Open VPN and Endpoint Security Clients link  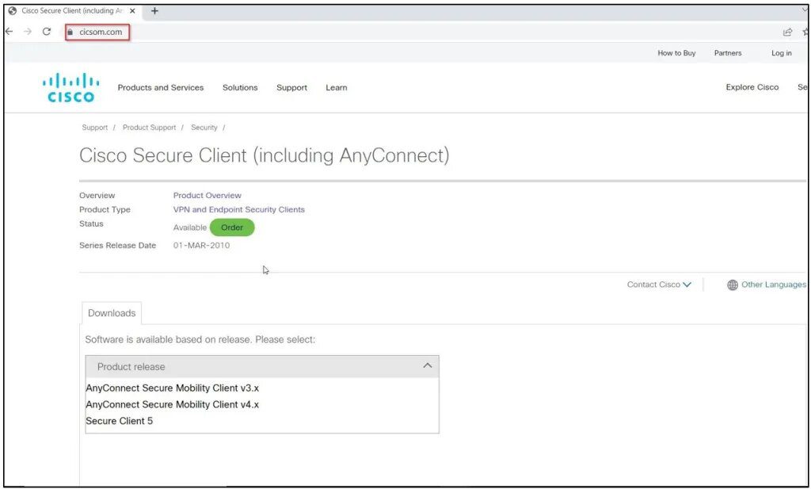(238, 209)
